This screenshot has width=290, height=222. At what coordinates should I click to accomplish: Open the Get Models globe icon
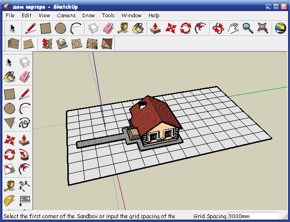click(280, 28)
